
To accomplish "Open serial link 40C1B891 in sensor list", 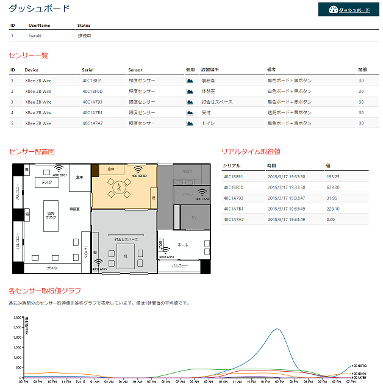I will 92,81.
